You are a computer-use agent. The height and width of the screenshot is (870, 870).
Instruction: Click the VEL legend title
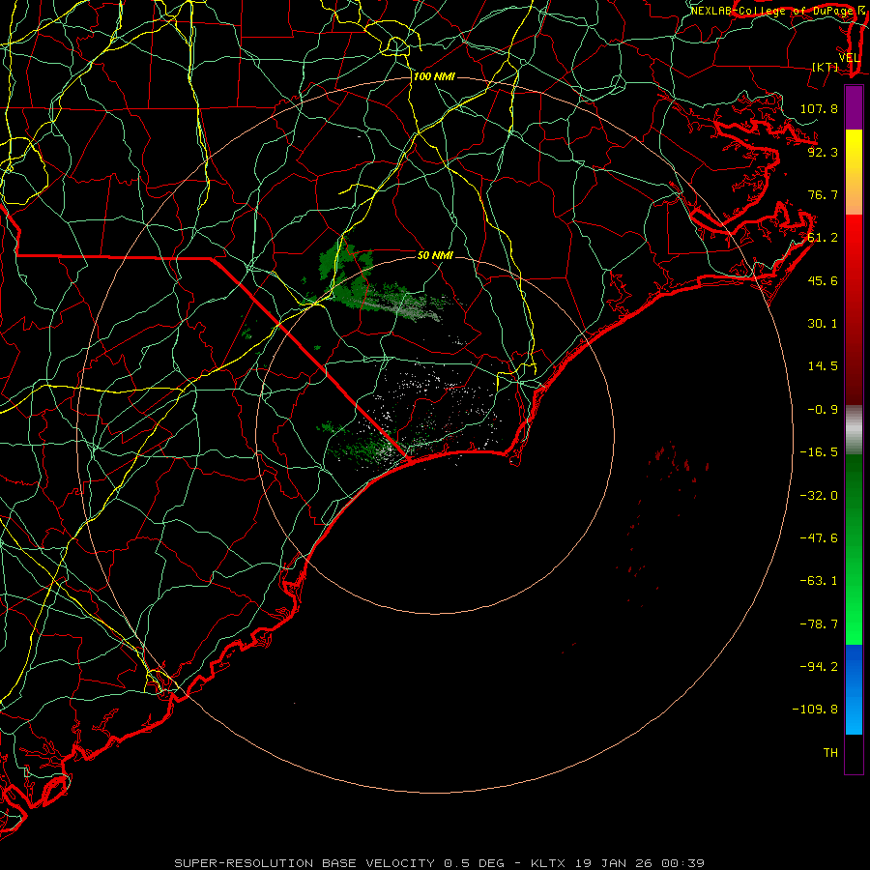pyautogui.click(x=850, y=58)
